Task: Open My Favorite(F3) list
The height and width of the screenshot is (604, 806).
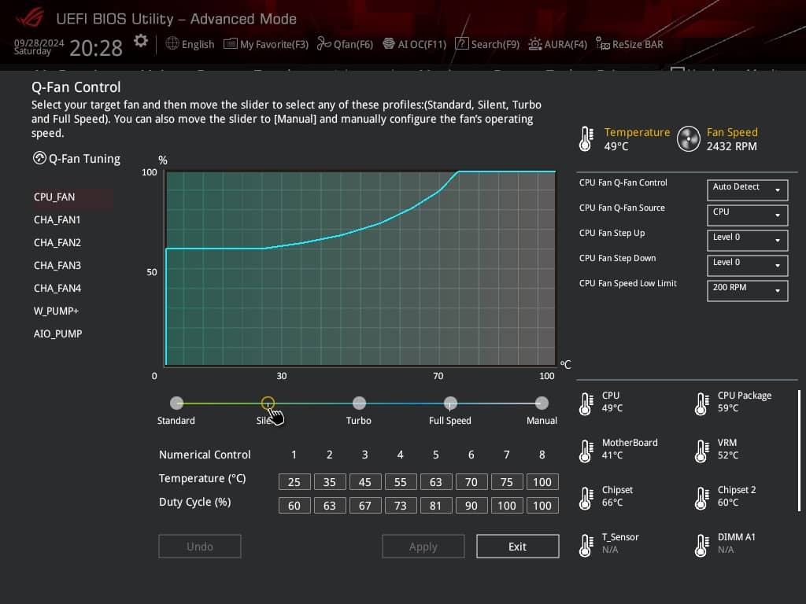Action: click(266, 44)
